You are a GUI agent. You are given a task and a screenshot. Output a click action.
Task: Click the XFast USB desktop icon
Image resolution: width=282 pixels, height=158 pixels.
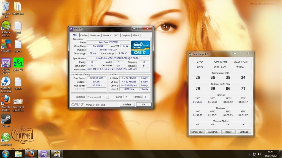tap(6, 138)
